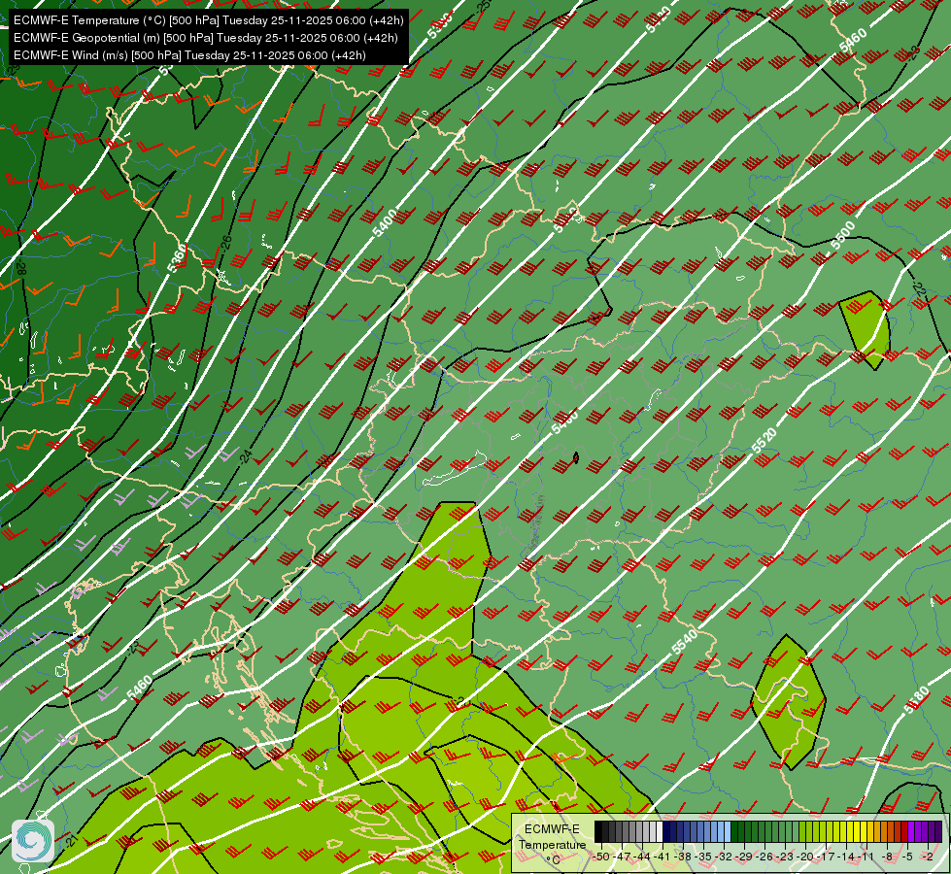The height and width of the screenshot is (874, 951).
Task: Select the ECMWF-E Wind 500 hPa title line
Action: (x=189, y=55)
